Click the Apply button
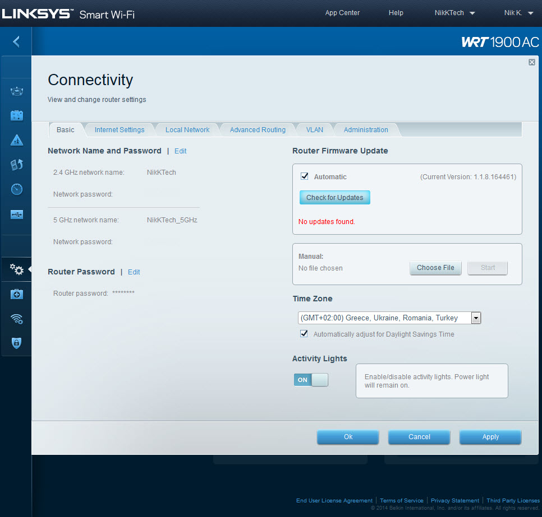The width and height of the screenshot is (542, 517). (x=490, y=437)
